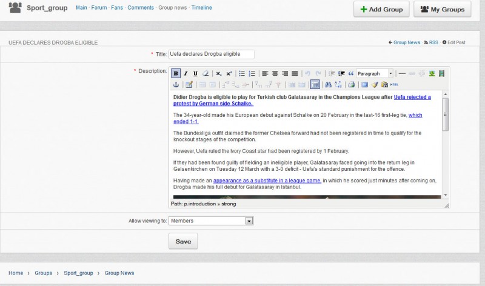
Task: Insert an anchor
Action: (x=176, y=85)
